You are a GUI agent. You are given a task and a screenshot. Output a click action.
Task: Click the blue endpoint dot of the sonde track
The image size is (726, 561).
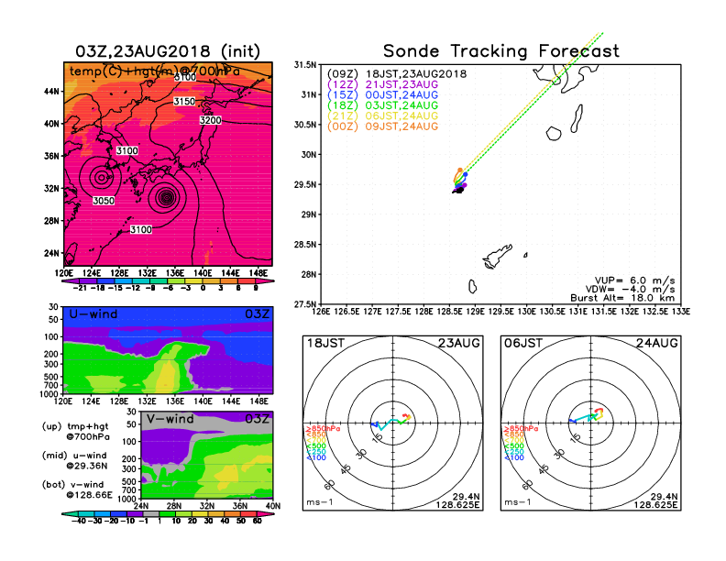pyautogui.click(x=466, y=174)
